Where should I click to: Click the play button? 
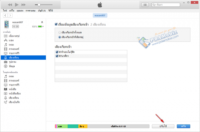pos(17,5)
